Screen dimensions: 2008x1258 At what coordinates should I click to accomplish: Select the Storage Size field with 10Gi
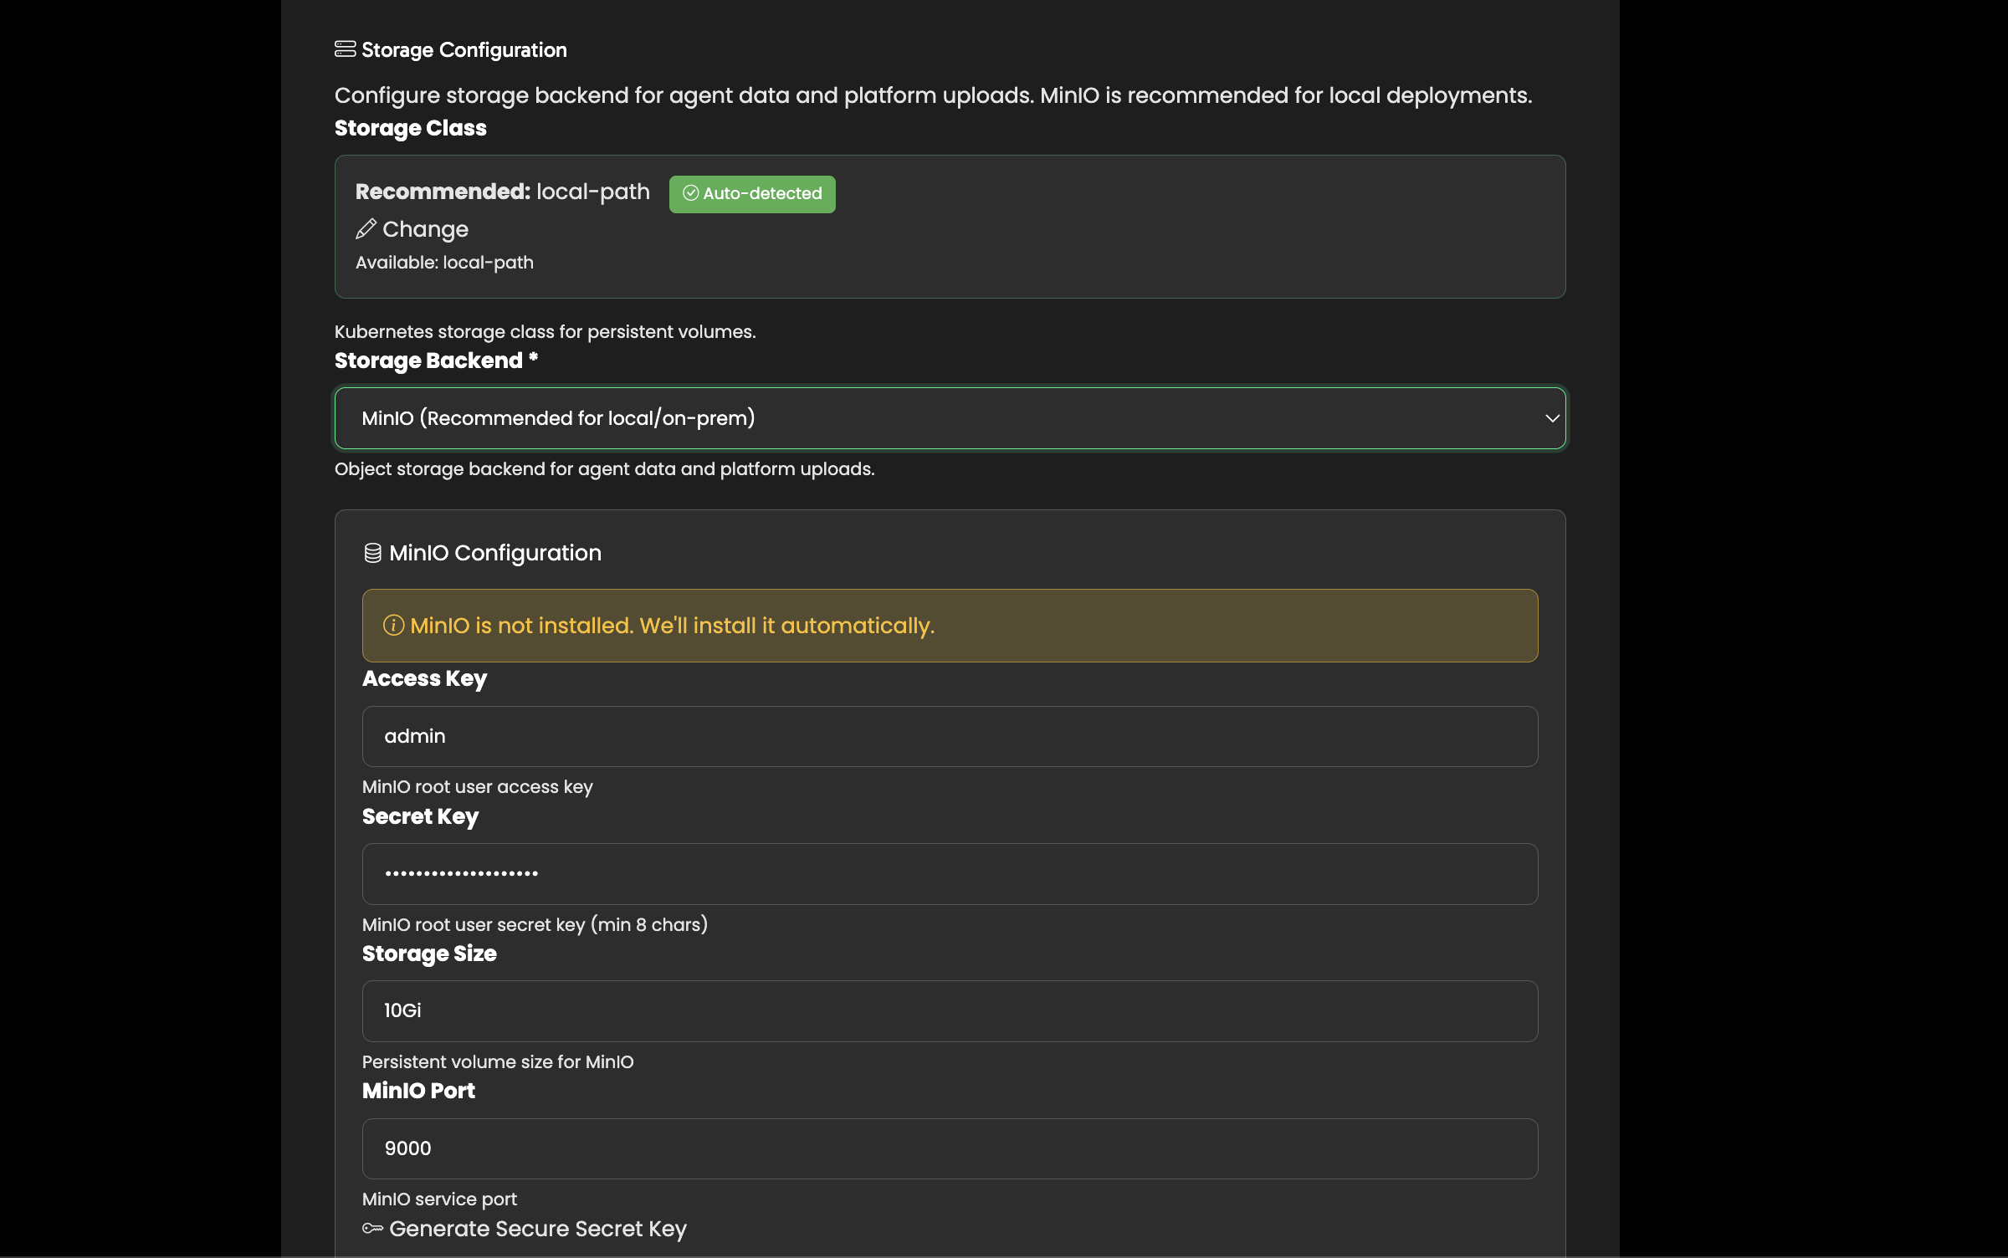pos(950,1011)
